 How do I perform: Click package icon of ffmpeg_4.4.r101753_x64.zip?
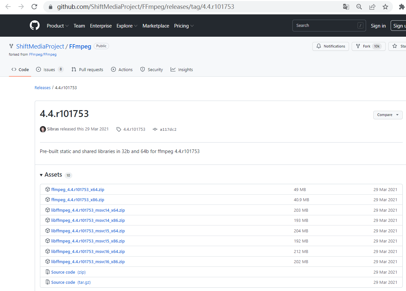tap(47, 189)
